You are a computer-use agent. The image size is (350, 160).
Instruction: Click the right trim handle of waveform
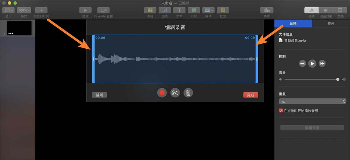click(257, 59)
